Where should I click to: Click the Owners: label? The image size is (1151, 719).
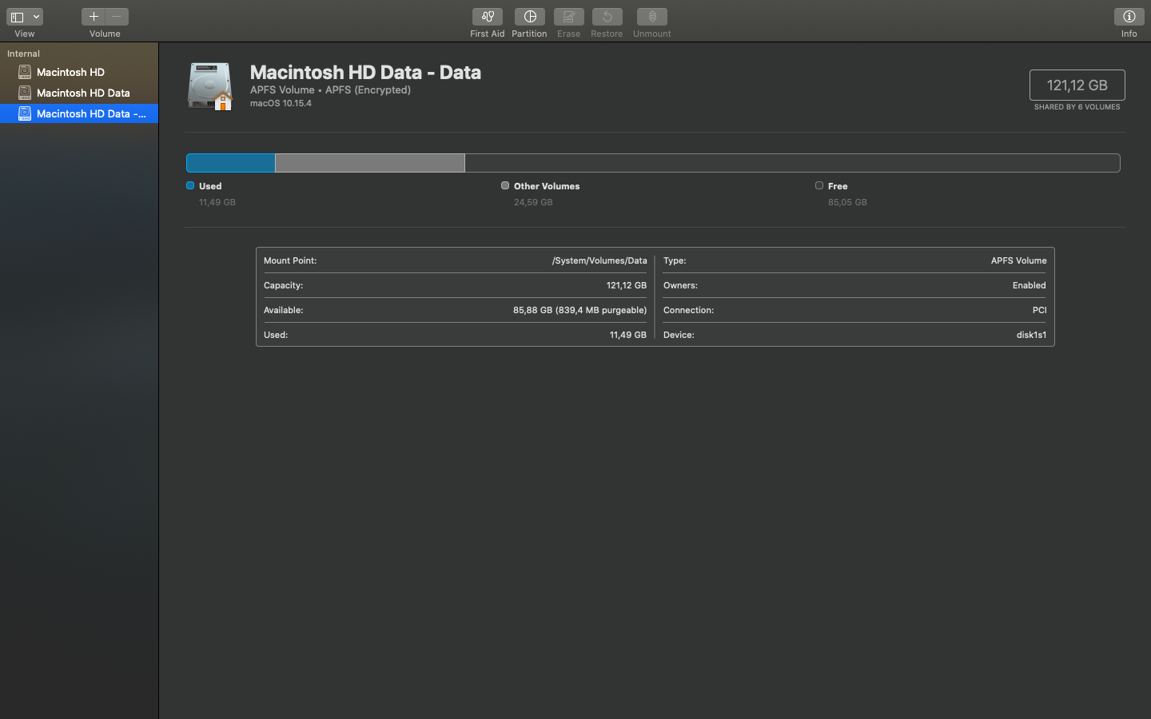(x=680, y=285)
